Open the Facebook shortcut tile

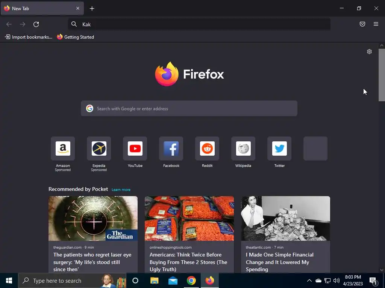click(x=171, y=148)
